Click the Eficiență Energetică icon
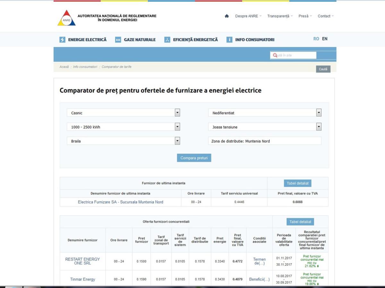 pos(167,40)
